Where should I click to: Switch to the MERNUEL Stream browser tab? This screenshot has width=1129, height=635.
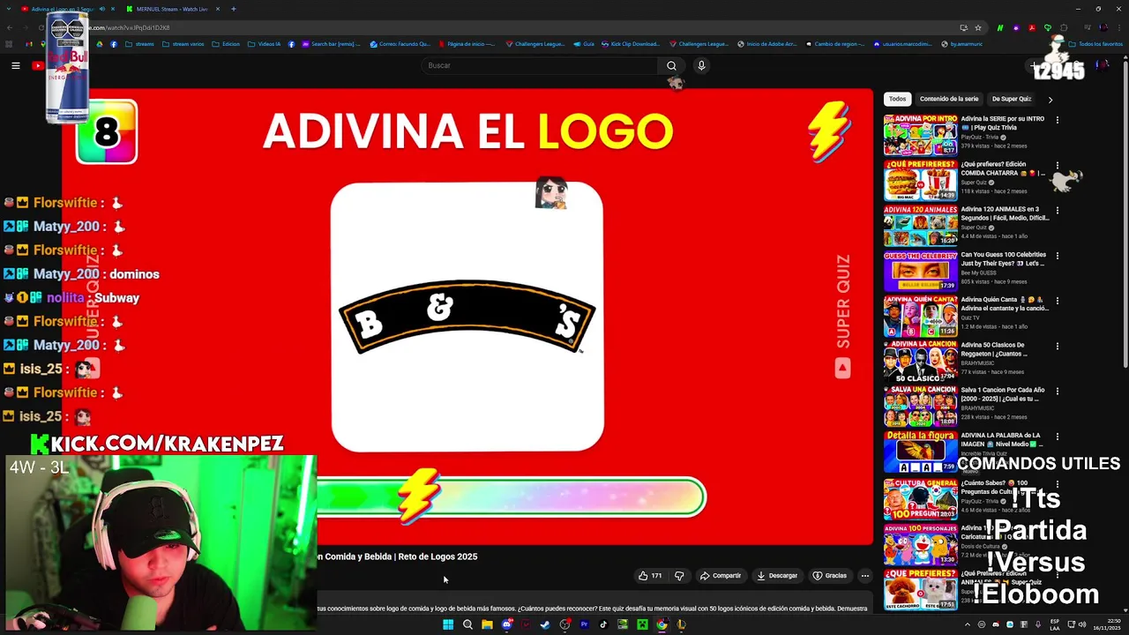(172, 9)
